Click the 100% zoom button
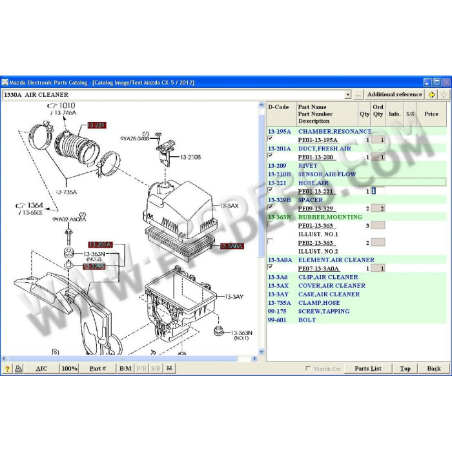Viewport: 452px width, 452px height. click(x=70, y=369)
